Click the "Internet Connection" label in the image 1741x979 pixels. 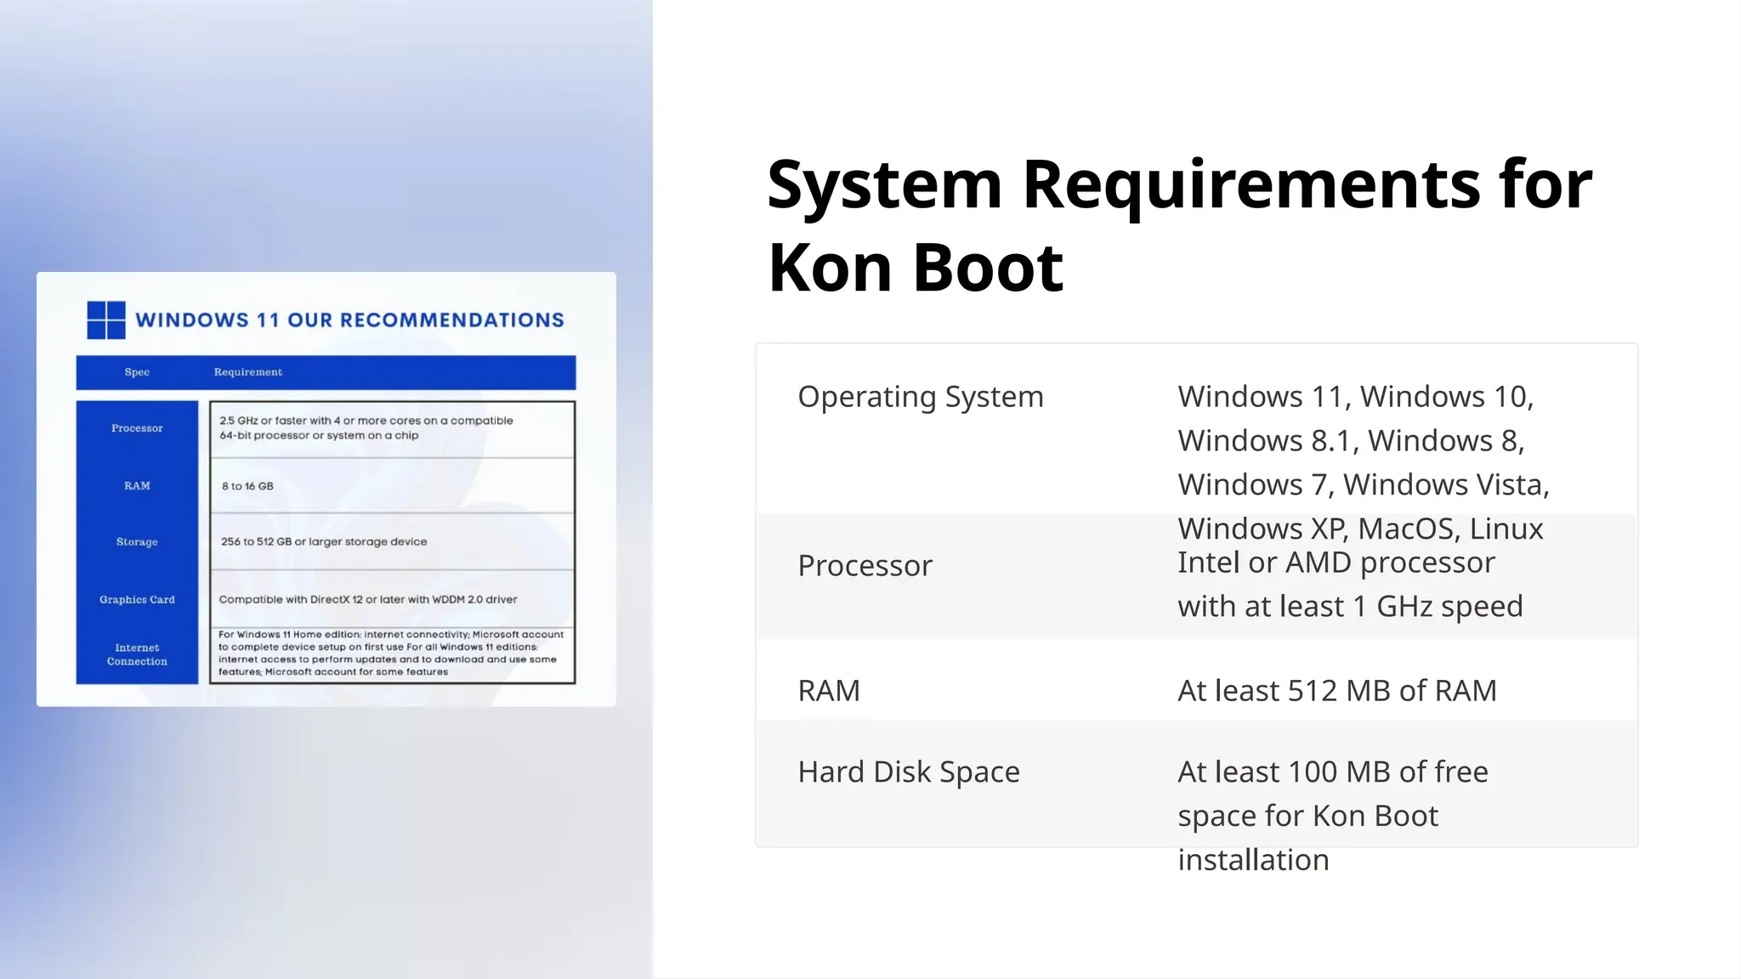pyautogui.click(x=137, y=654)
